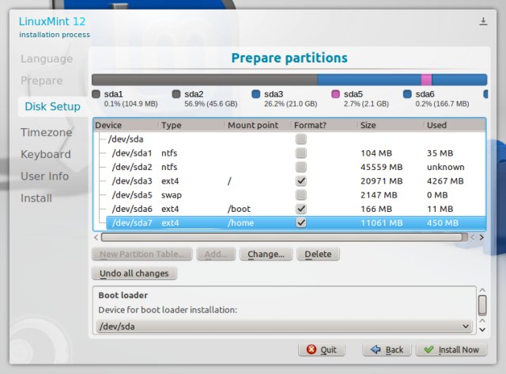Toggle format checkbox for /dev/sda2
The height and width of the screenshot is (374, 506).
(300, 167)
